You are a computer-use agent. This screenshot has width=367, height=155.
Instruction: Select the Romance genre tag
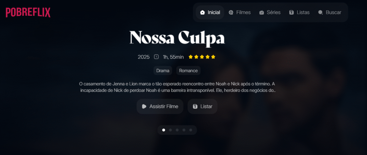pos(189,71)
